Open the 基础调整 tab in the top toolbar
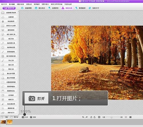This screenshot has height=127, width=143. click(x=26, y=8)
